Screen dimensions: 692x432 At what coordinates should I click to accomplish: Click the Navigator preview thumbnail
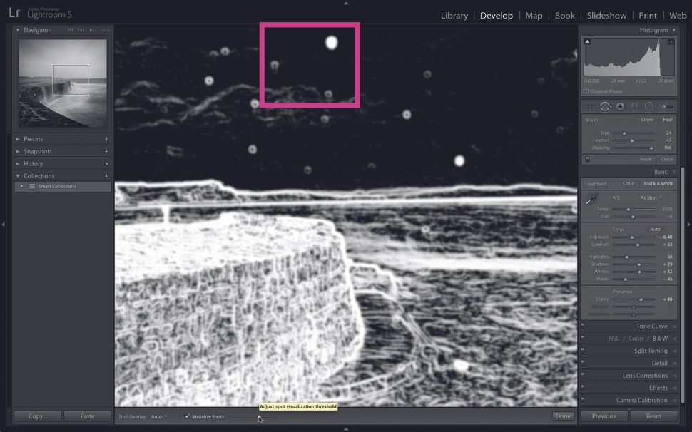click(x=61, y=83)
